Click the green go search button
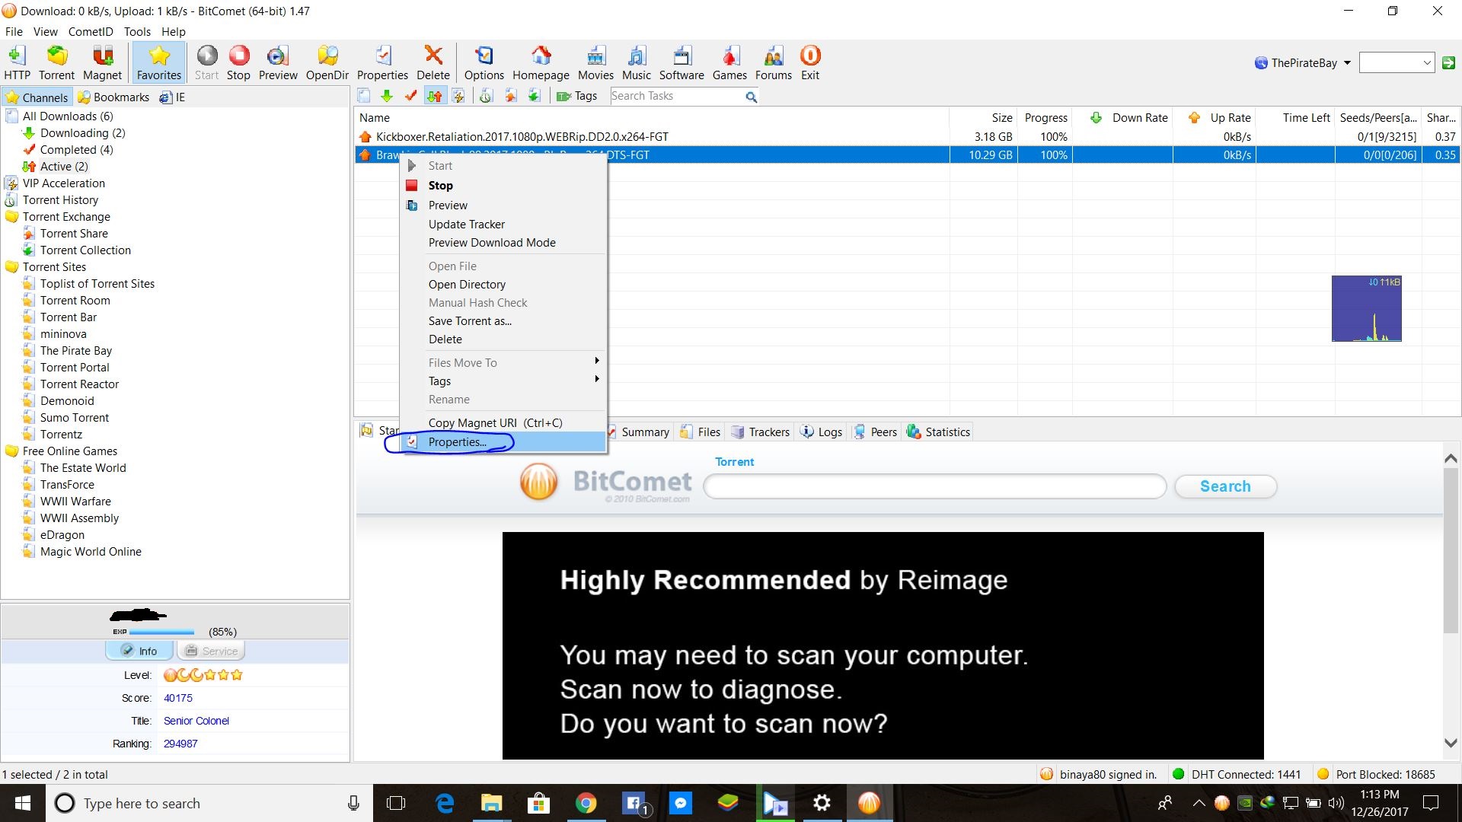The image size is (1462, 822). (x=1448, y=63)
